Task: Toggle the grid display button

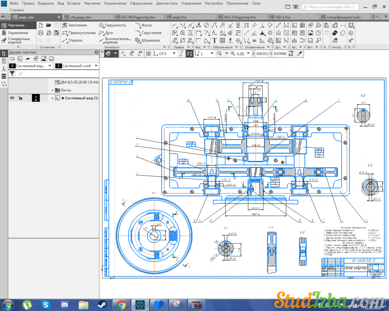Action: [148, 54]
